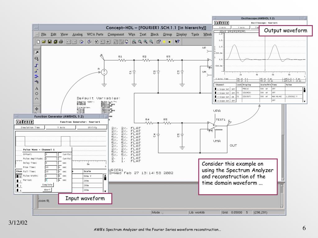Click the Redo icon in toolbar
318x238 pixels.
pos(74,42)
